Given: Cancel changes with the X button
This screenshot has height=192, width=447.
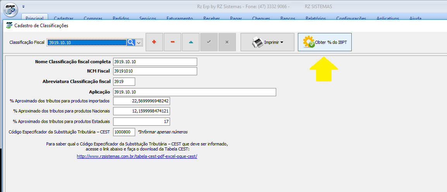Looking at the screenshot, I should tap(227, 42).
